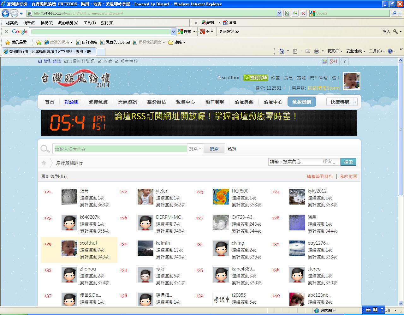
Task: Click the Google toolbar wrench settings icon
Action: 395,32
